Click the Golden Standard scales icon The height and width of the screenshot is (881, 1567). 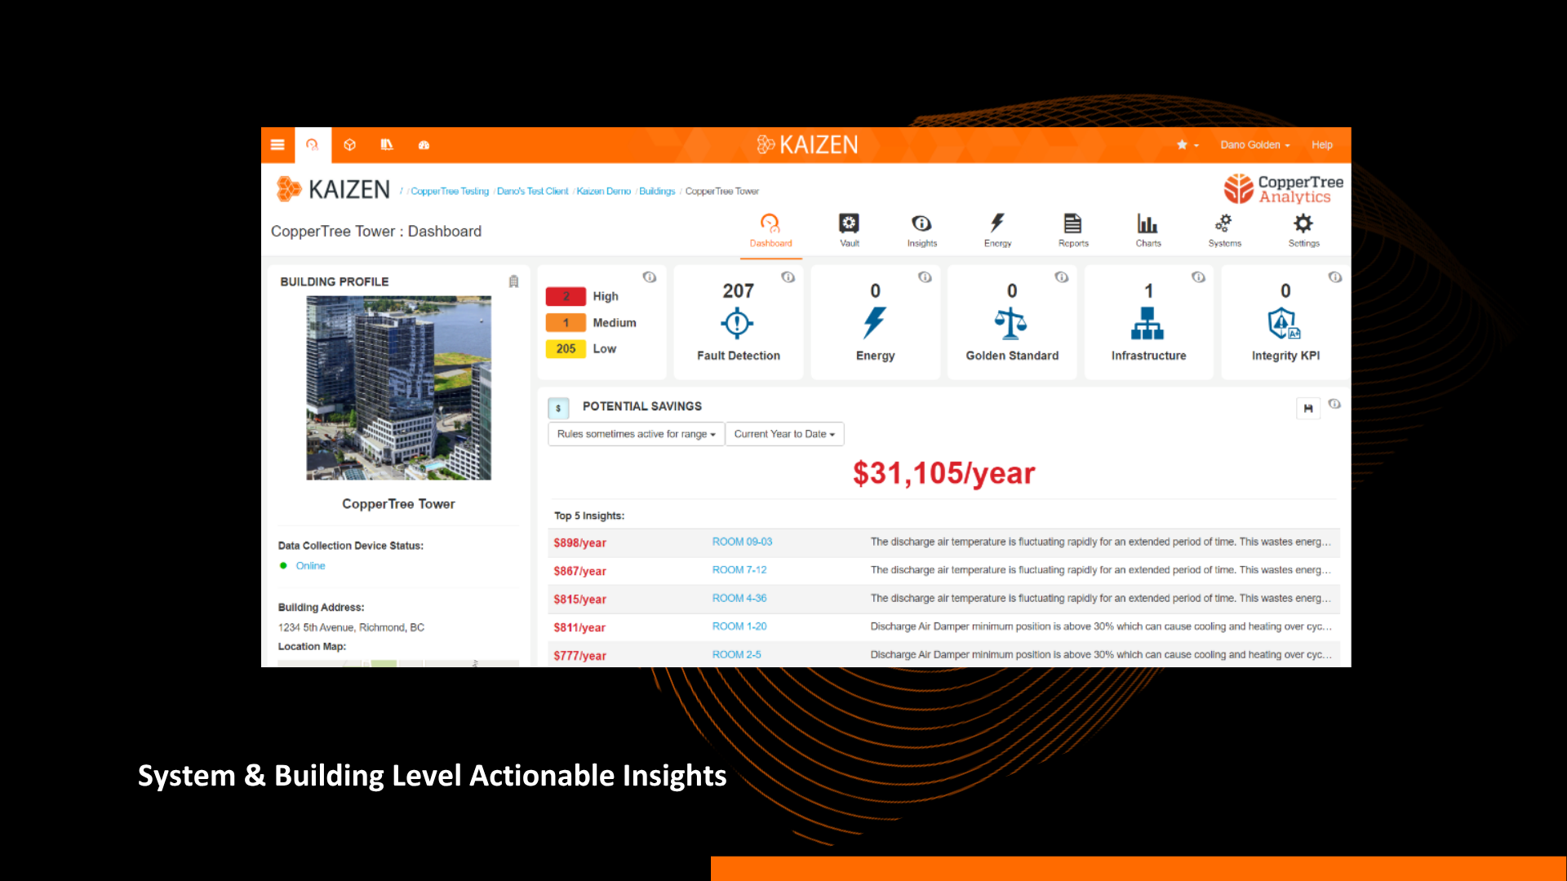(1010, 324)
